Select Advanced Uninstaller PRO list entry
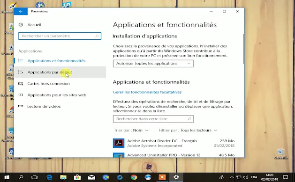The image size is (295, 182). 174,155
